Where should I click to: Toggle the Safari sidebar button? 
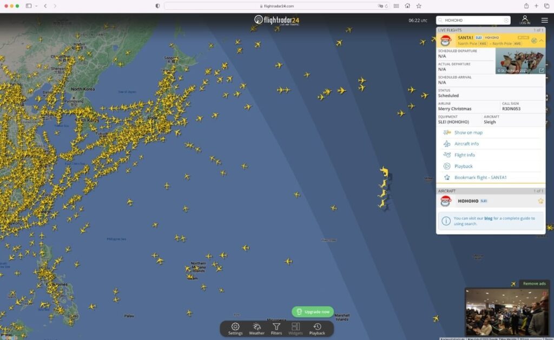[x=29, y=6]
